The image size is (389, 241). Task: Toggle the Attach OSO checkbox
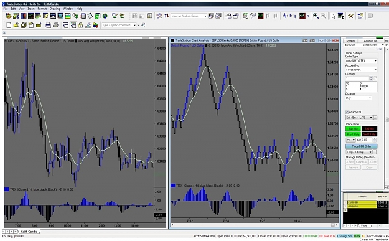pos(347,112)
